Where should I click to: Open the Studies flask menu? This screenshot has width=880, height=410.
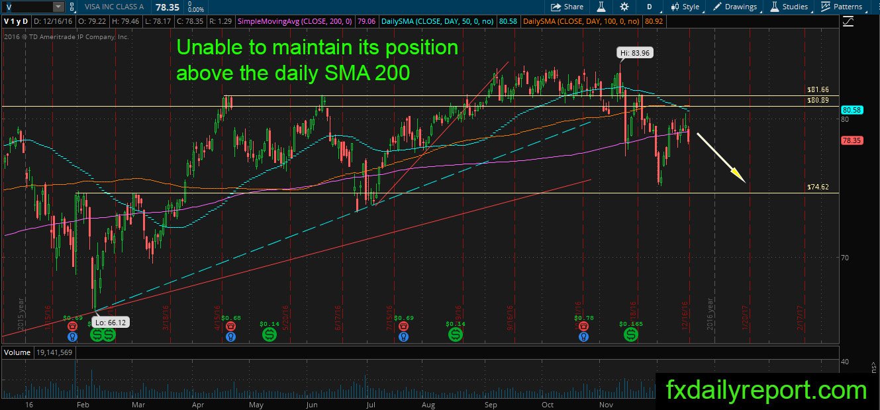[789, 7]
